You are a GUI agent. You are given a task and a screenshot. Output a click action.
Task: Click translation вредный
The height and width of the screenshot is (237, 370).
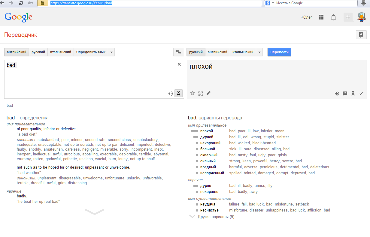click(x=208, y=167)
